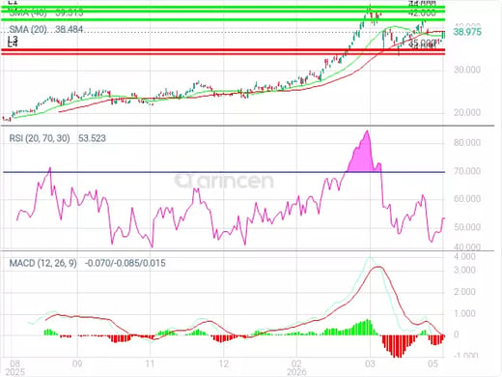Image resolution: width=502 pixels, height=377 pixels.
Task: Click the current price tag 38.975
Action: coord(467,32)
